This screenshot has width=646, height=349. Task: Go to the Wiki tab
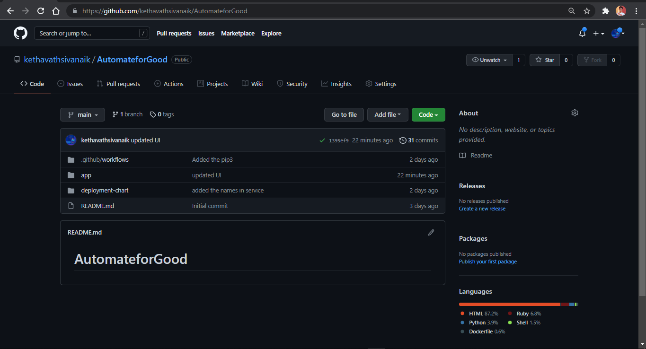coord(252,84)
